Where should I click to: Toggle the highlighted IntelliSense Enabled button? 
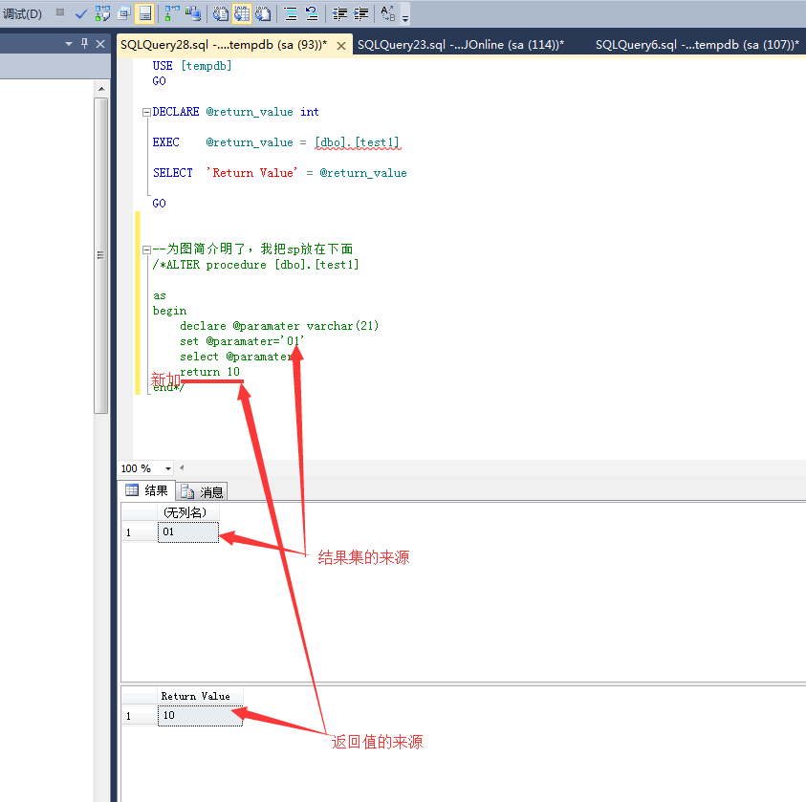(x=145, y=14)
